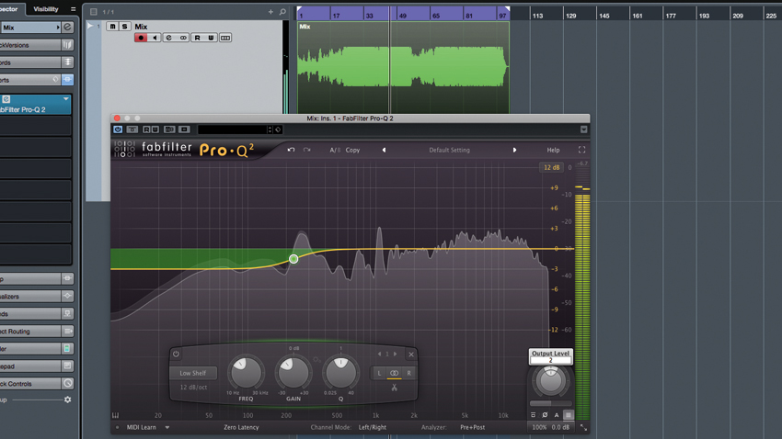
Task: Redo change in Pro-Q 2
Action: coord(306,150)
